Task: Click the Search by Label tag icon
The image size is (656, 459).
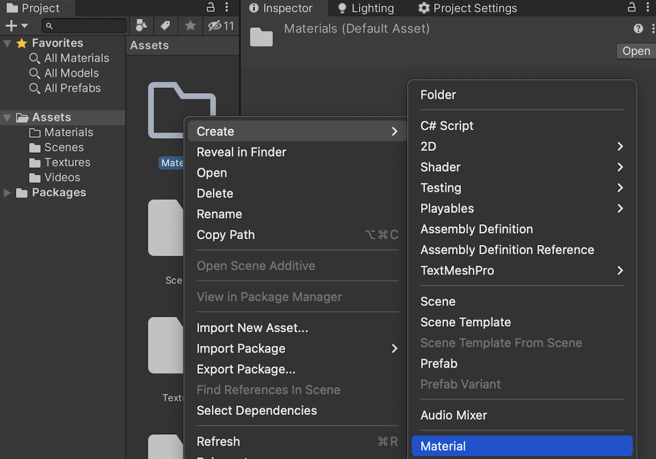Action: coord(166,26)
